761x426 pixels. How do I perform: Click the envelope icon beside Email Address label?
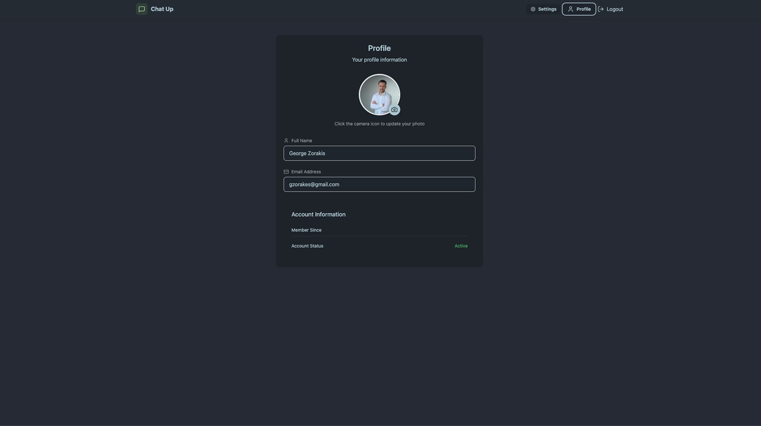click(x=286, y=171)
